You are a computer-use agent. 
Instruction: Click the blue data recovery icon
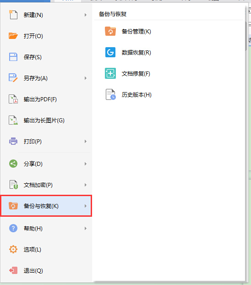[x=110, y=52]
